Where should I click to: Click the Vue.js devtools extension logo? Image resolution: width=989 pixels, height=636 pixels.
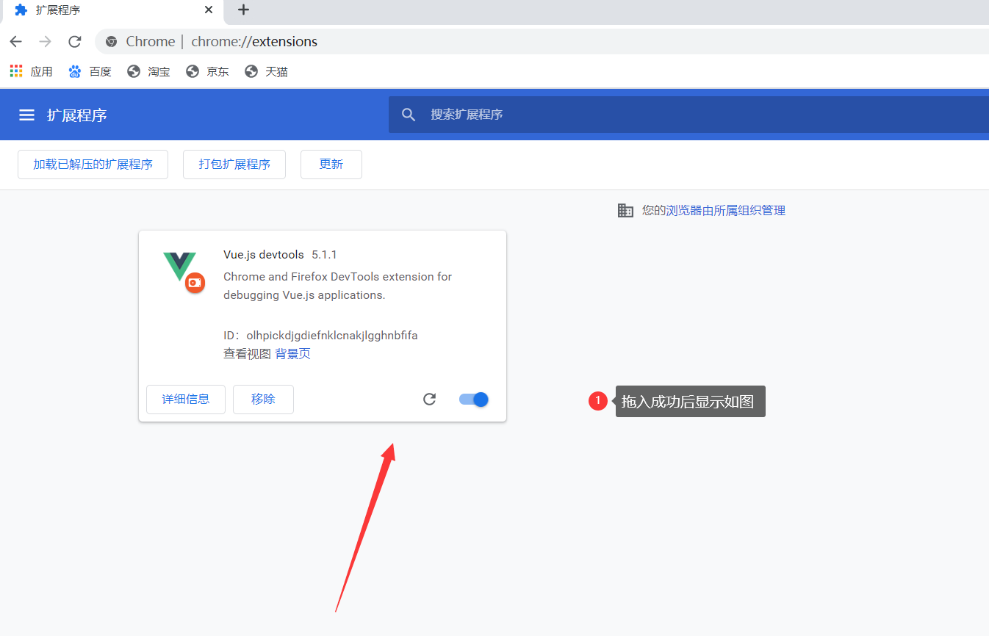181,272
